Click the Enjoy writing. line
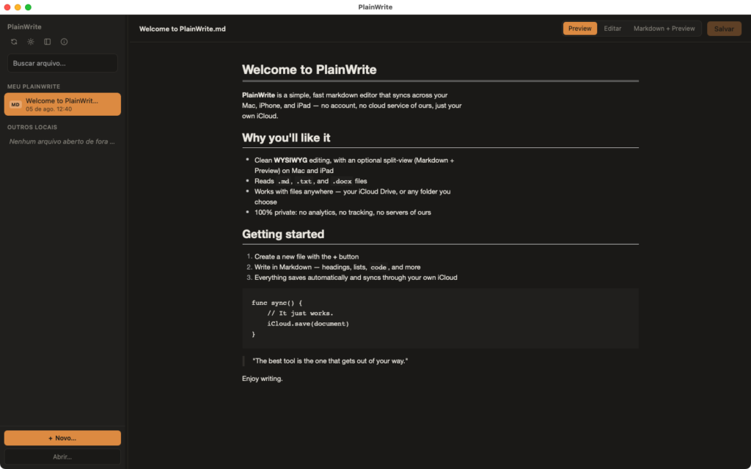The width and height of the screenshot is (751, 469). click(263, 379)
